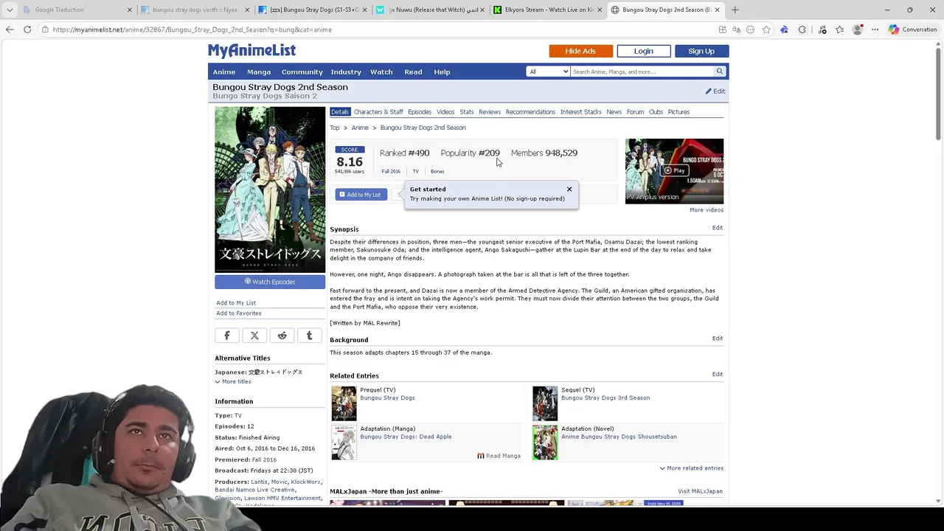
Task: Open the Pictures tab
Action: (x=678, y=112)
